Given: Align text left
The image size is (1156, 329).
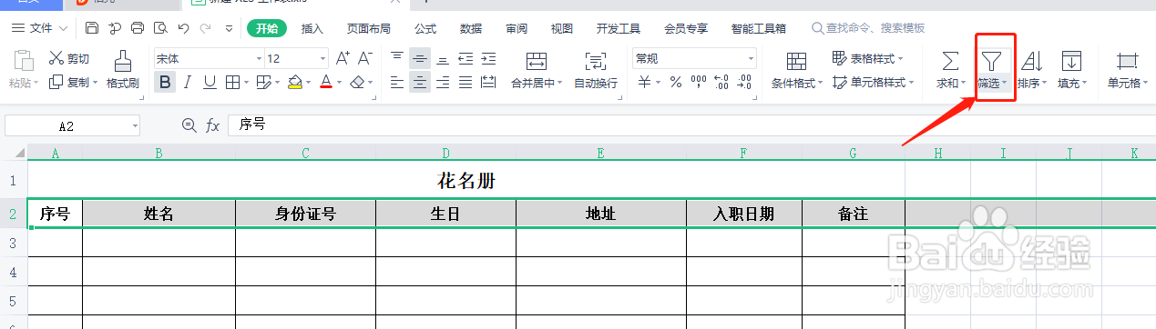Looking at the screenshot, I should click(x=397, y=83).
